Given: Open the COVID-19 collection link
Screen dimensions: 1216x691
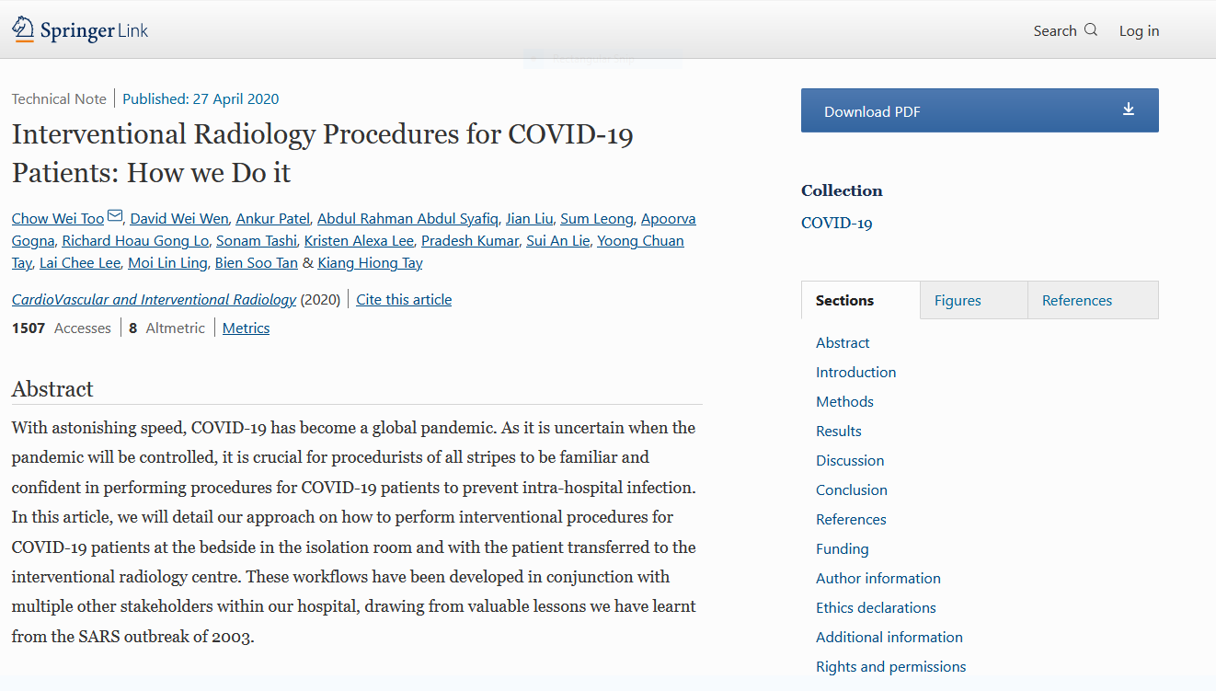Looking at the screenshot, I should point(836,224).
